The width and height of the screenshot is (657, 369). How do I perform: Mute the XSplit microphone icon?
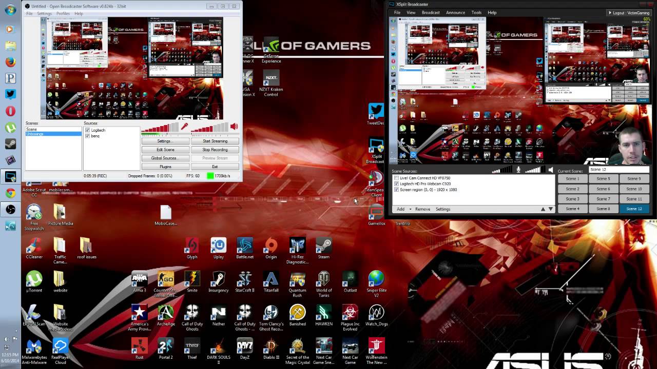click(518, 170)
